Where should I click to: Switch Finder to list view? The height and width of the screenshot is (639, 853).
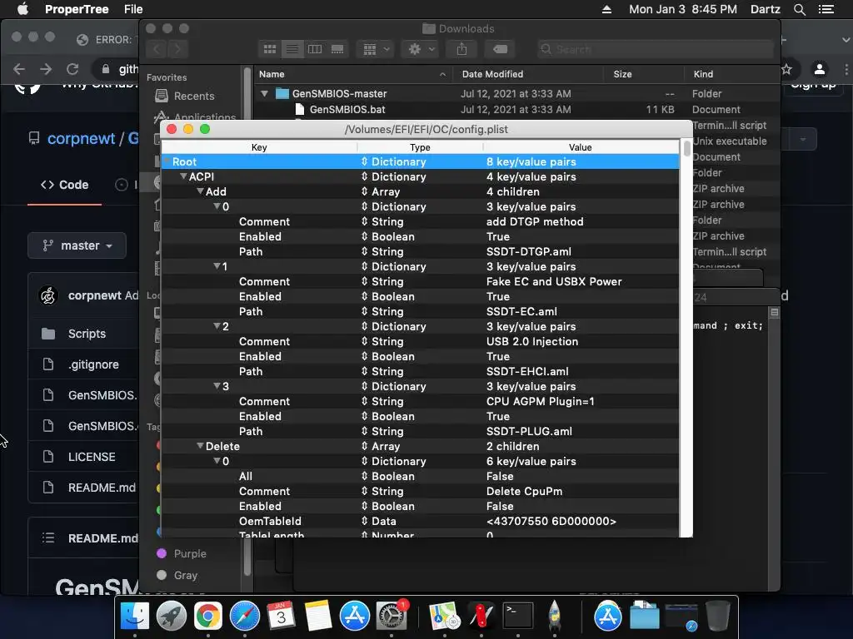tap(292, 49)
